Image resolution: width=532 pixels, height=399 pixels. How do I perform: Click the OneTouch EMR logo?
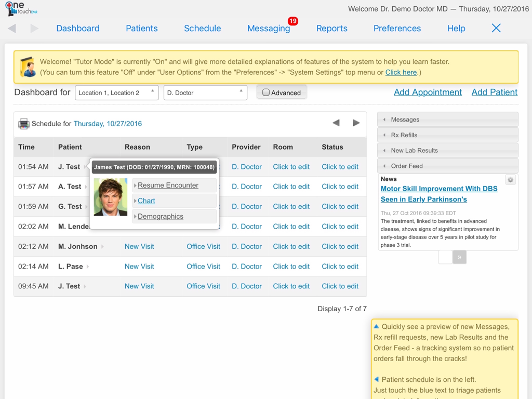[21, 9]
